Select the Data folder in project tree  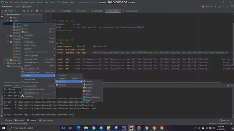15,18
